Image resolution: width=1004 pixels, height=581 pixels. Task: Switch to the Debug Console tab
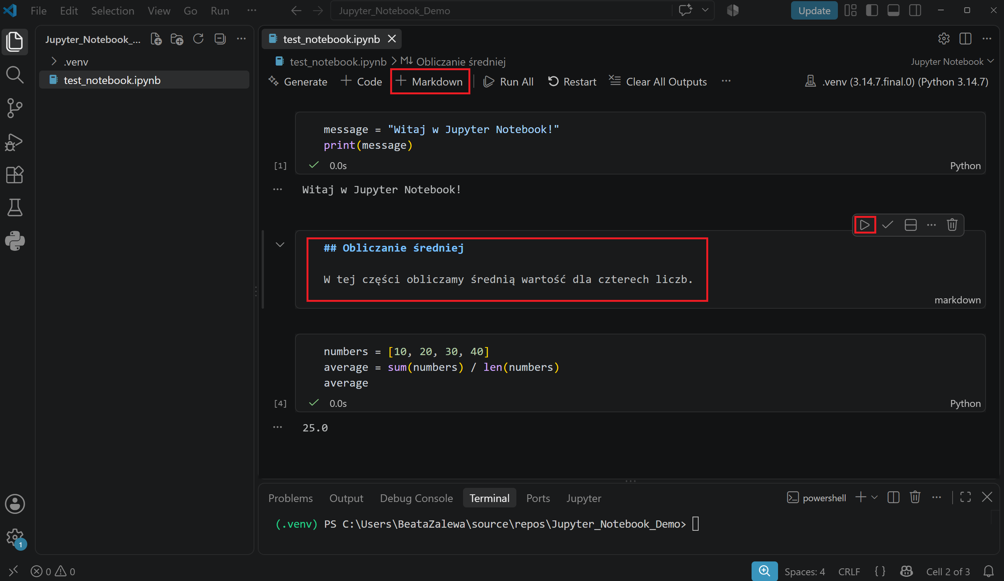click(x=416, y=498)
